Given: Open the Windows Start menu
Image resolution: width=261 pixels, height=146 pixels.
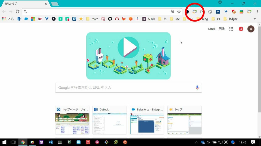Looking at the screenshot, I should point(4,142).
